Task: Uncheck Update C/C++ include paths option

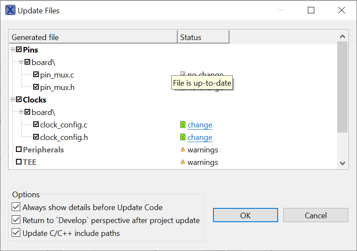Action: tap(16, 233)
